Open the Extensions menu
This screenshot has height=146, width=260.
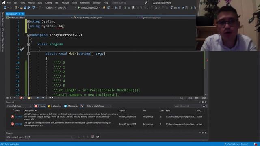[x=85, y=3]
